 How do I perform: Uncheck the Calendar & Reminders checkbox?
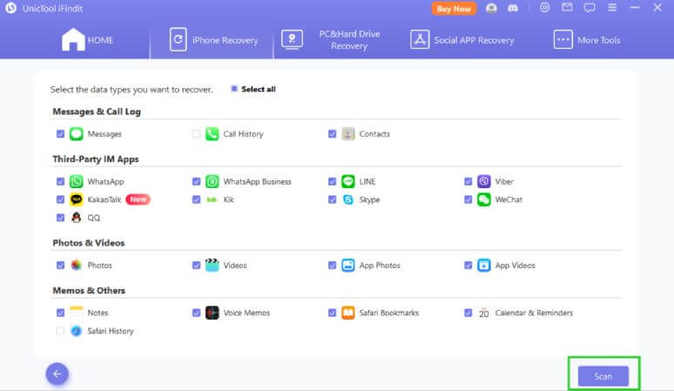(468, 313)
